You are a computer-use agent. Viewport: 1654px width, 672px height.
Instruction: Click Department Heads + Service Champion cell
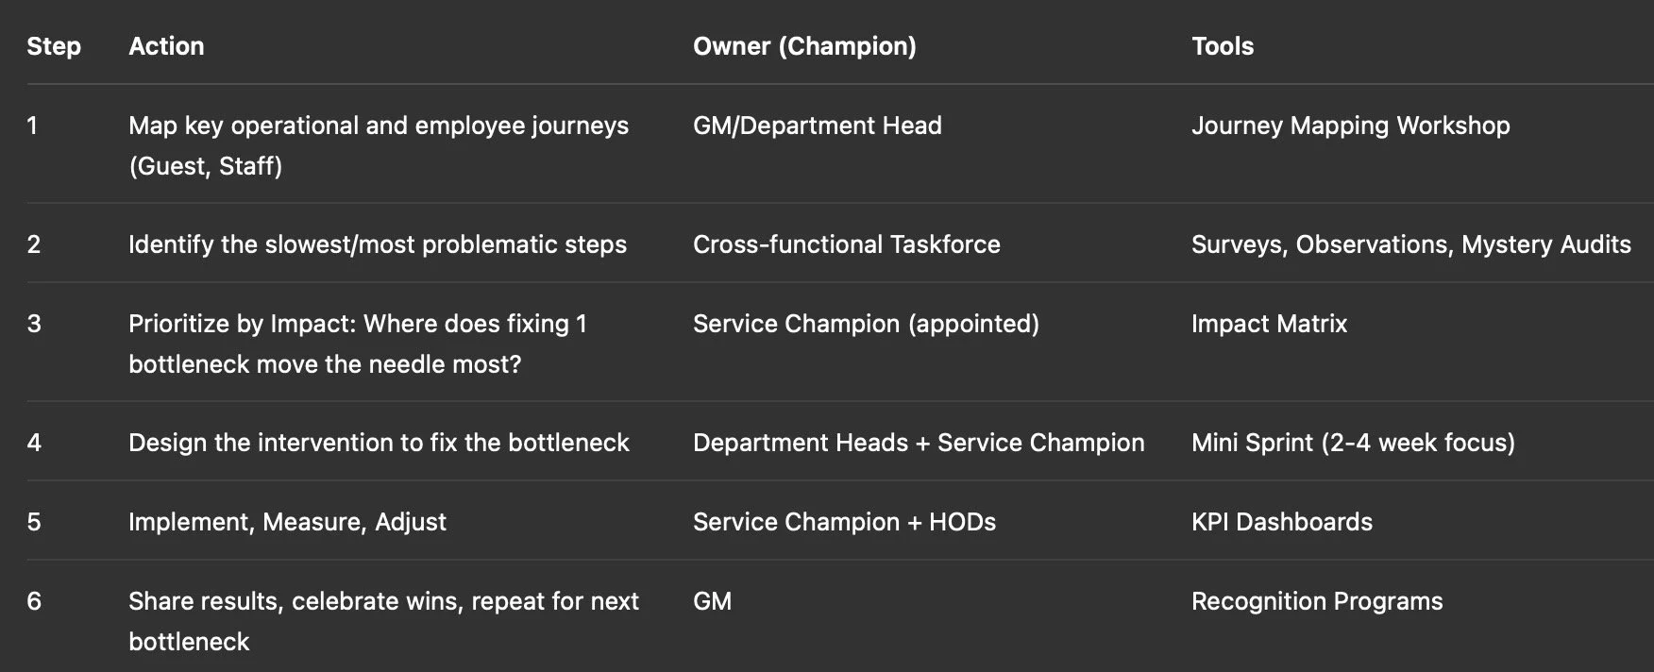click(x=919, y=443)
